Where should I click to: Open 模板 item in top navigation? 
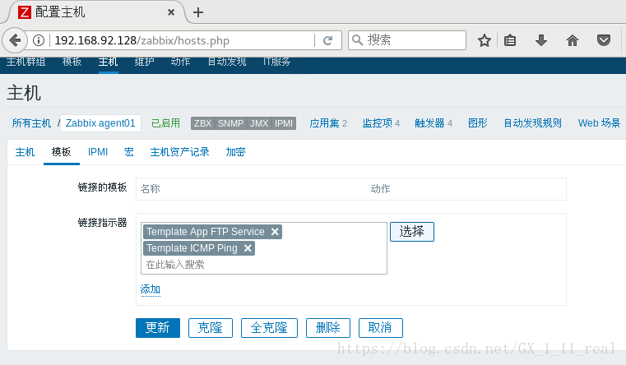pyautogui.click(x=72, y=62)
